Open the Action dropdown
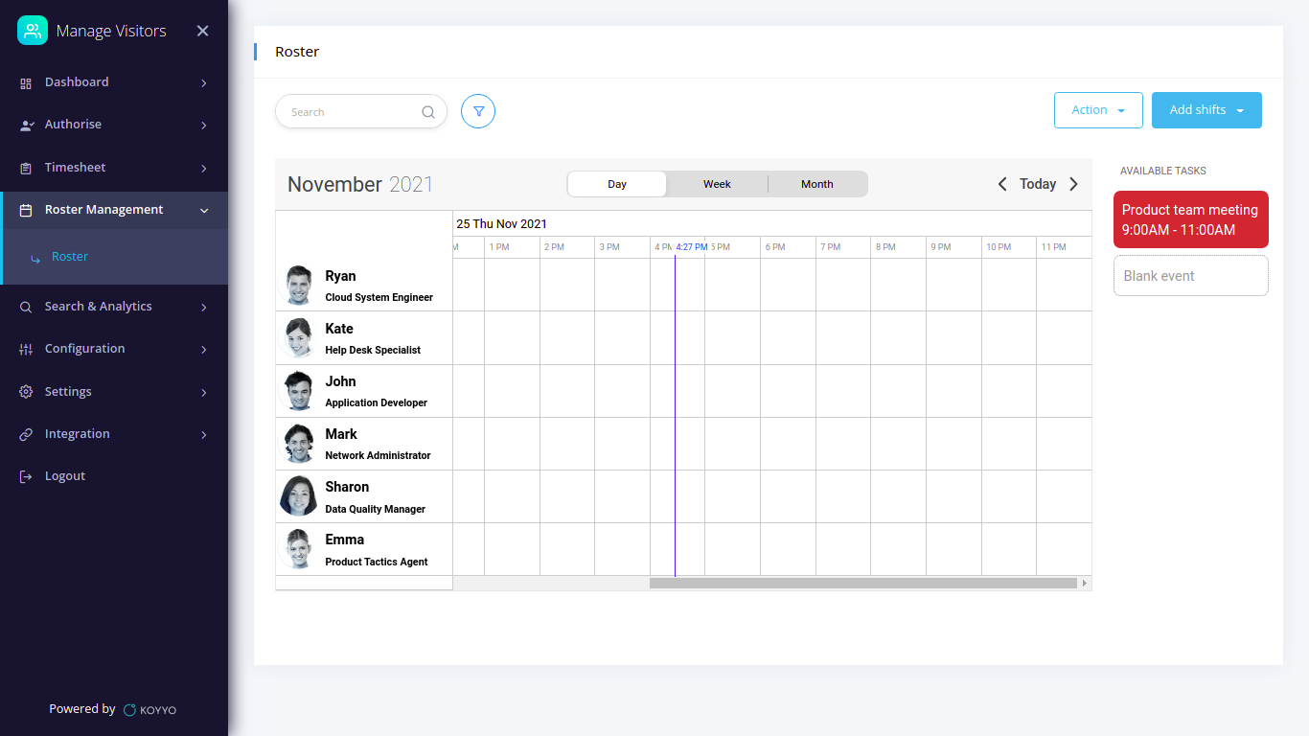The image size is (1309, 736). pyautogui.click(x=1098, y=110)
